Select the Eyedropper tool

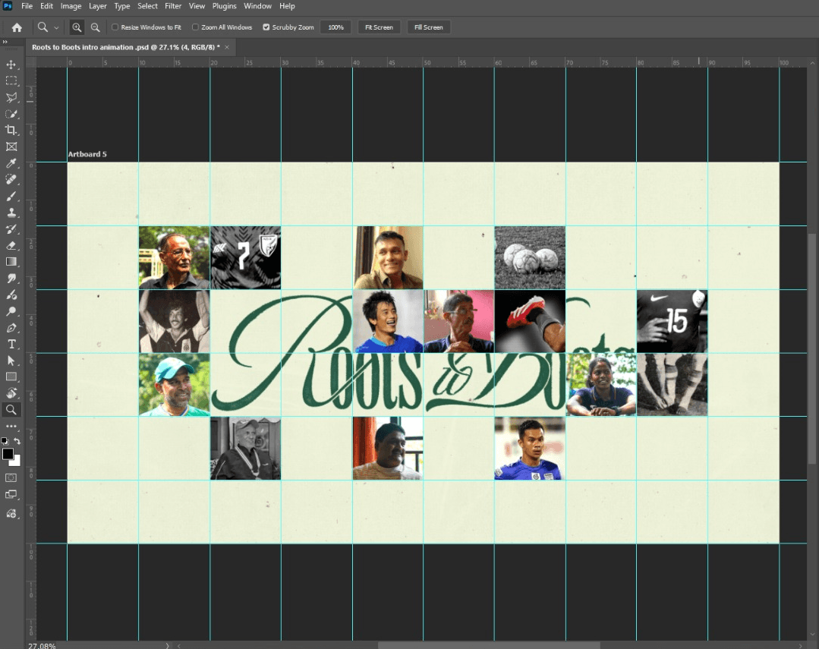tap(11, 163)
